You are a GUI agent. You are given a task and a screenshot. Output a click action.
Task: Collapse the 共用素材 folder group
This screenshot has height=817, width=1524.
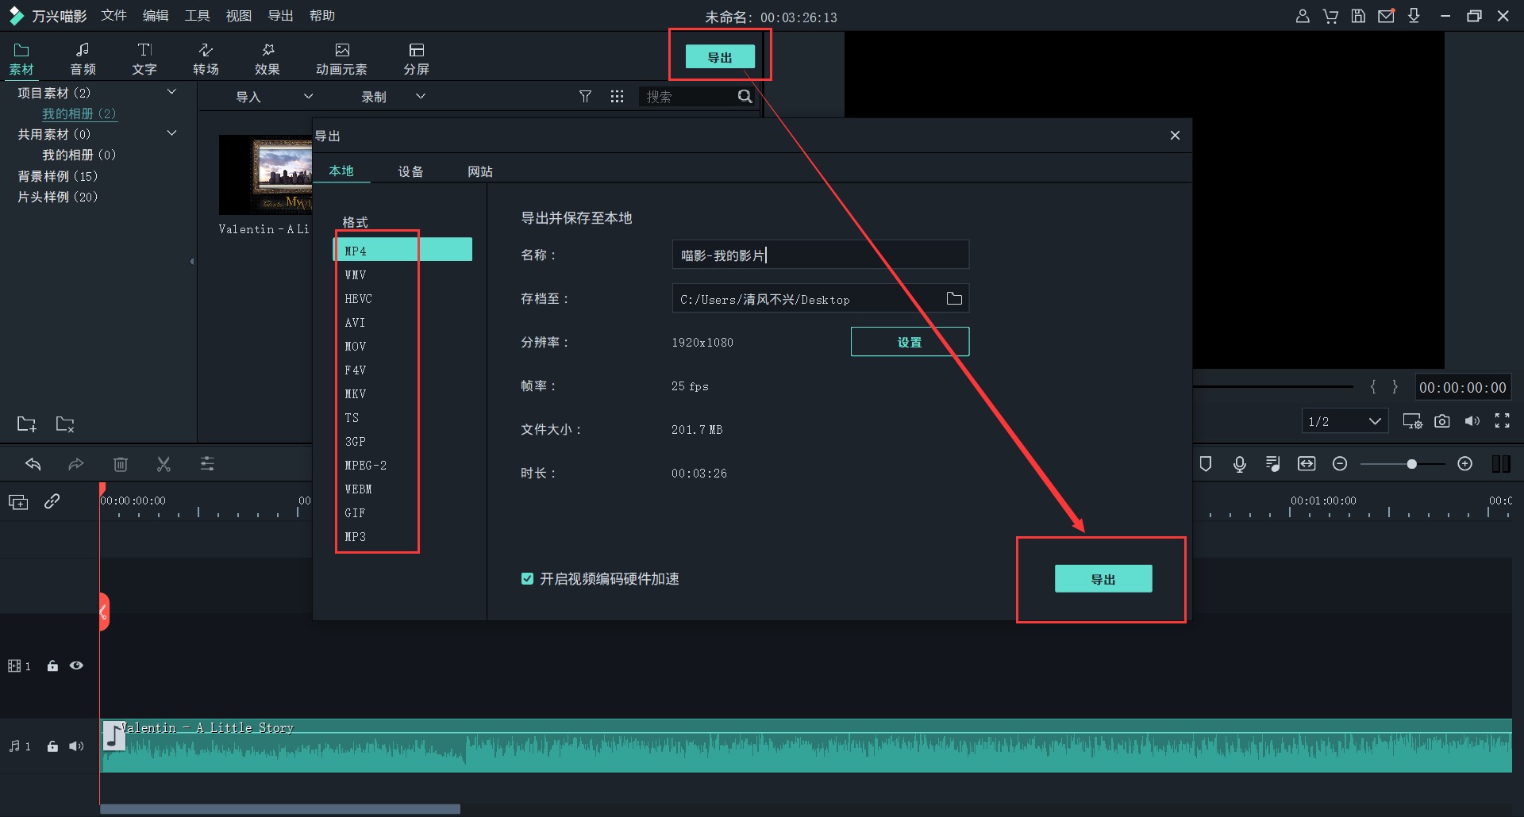pyautogui.click(x=171, y=133)
